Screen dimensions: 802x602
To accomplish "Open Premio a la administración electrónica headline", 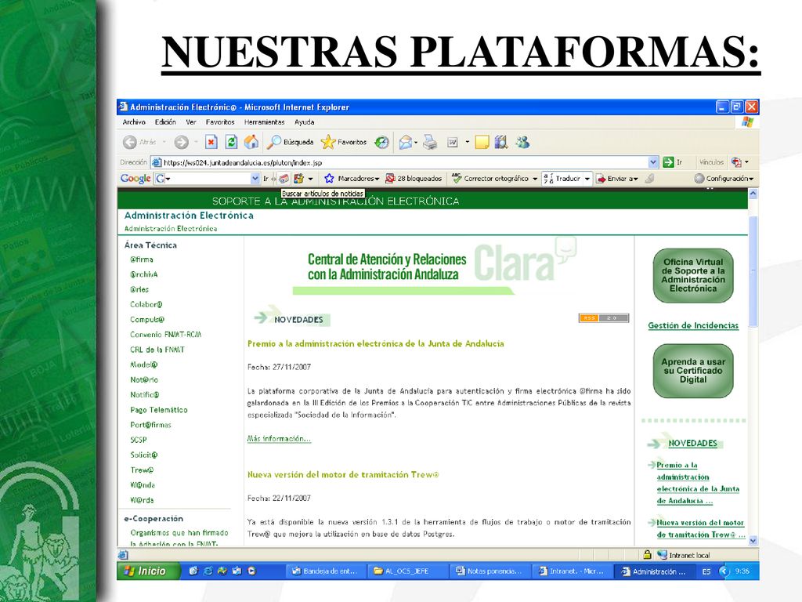I will tap(375, 343).
